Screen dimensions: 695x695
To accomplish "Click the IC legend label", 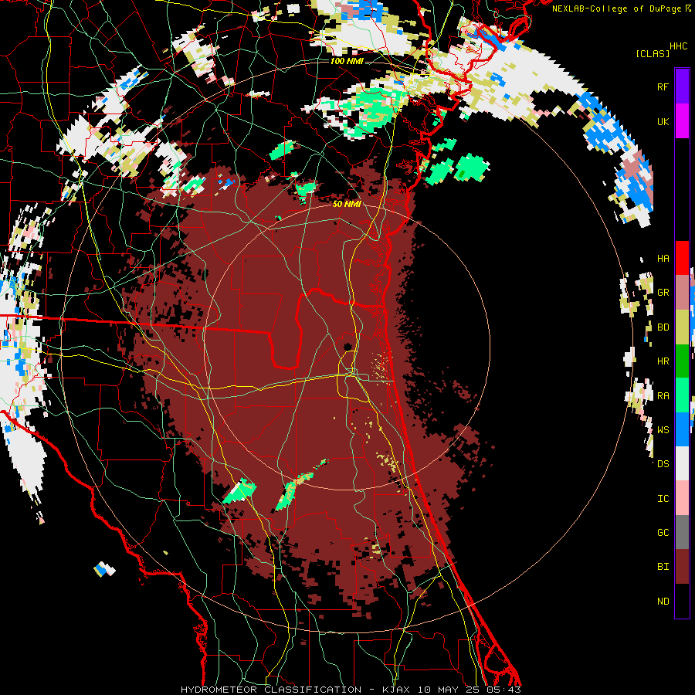I will click(x=663, y=498).
